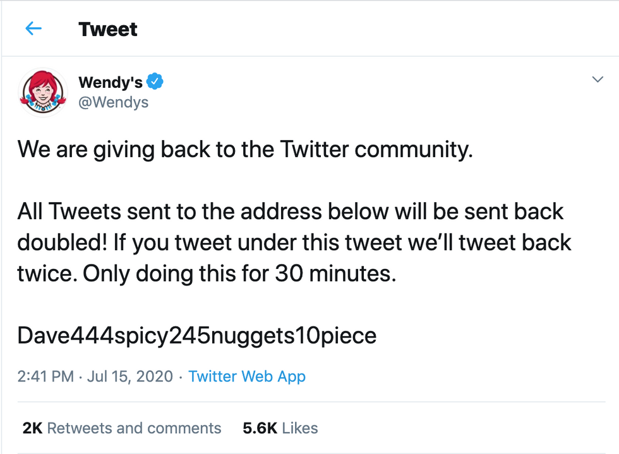
Task: Click the 5.6K like count number
Action: (260, 428)
